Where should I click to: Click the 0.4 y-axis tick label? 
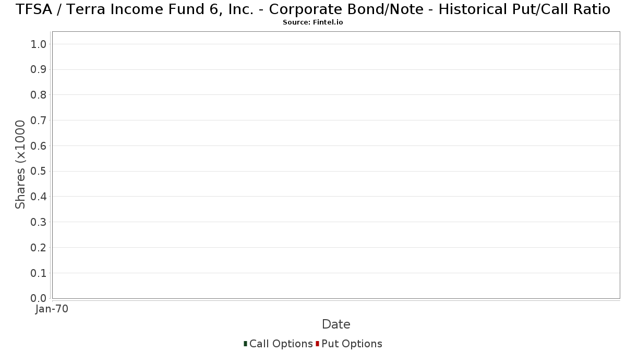pyautogui.click(x=39, y=197)
